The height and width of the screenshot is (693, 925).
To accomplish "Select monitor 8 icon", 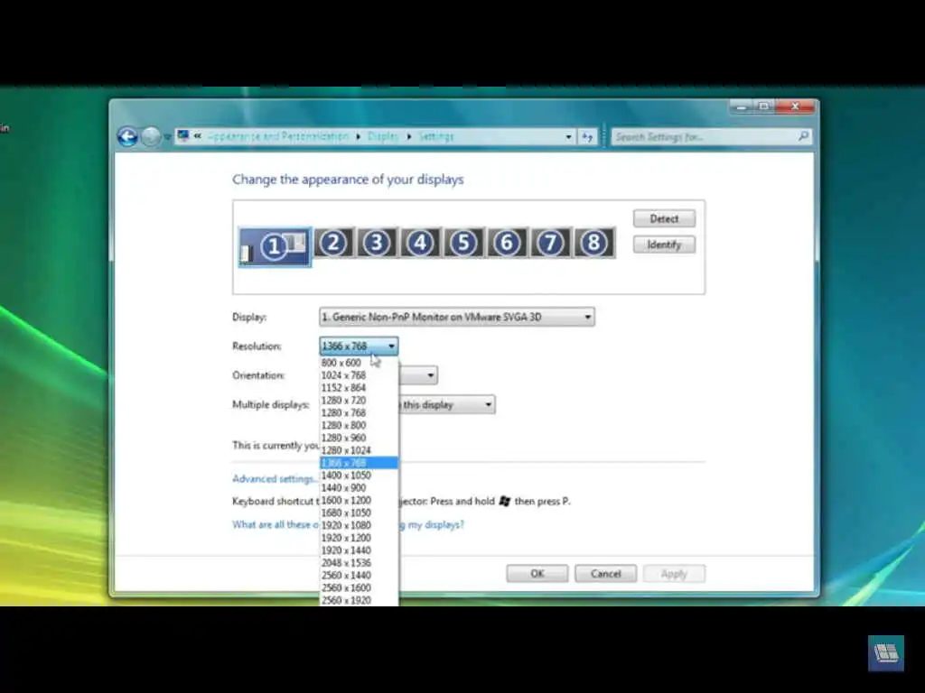I will (594, 242).
